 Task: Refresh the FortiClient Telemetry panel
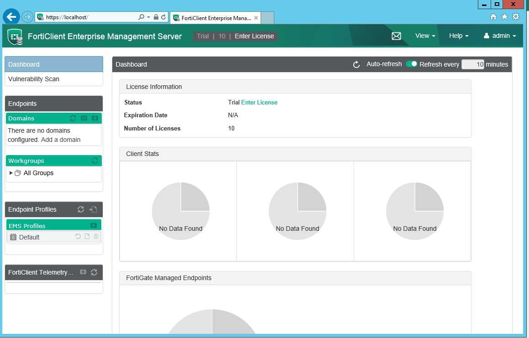point(94,272)
